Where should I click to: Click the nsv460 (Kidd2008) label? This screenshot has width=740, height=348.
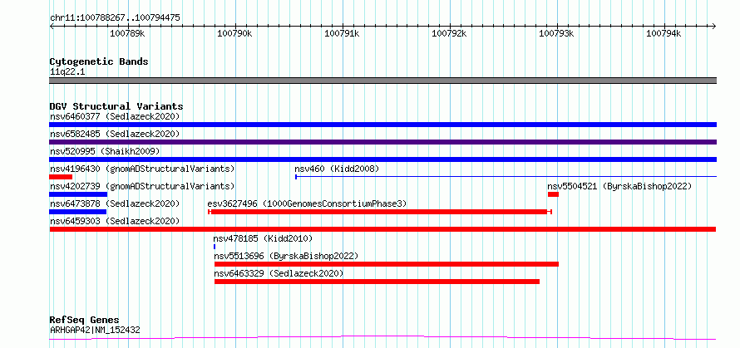(x=337, y=169)
